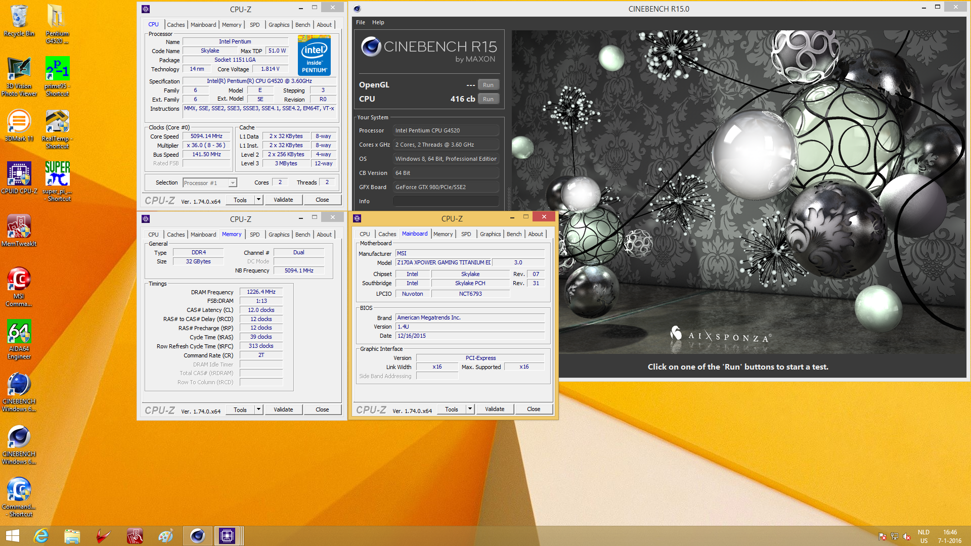Click the GFX Board field in Cinebench
Viewport: 971px width, 546px height.
(x=446, y=187)
